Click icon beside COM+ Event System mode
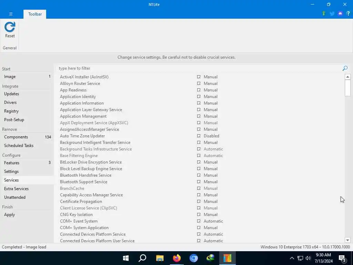Image resolution: width=353 pixels, height=265 pixels. [199, 221]
